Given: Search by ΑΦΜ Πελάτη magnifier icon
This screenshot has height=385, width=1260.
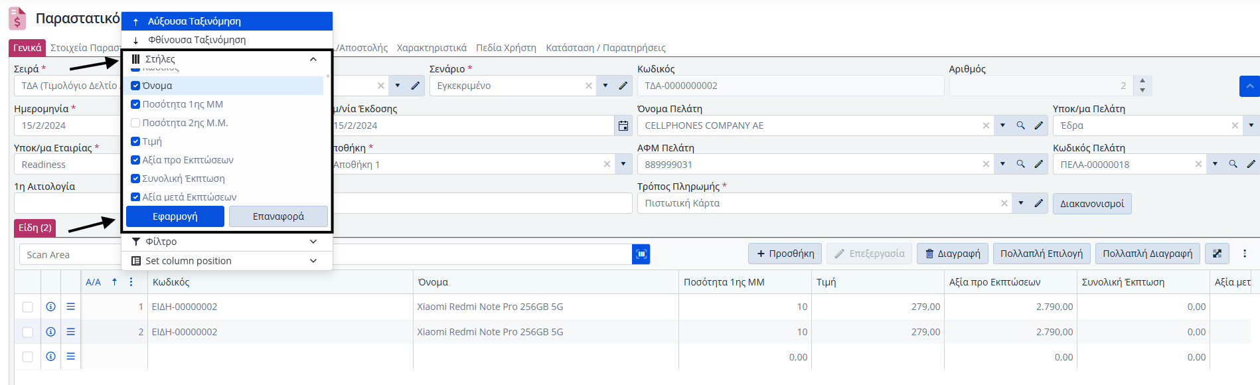Looking at the screenshot, I should point(1020,164).
